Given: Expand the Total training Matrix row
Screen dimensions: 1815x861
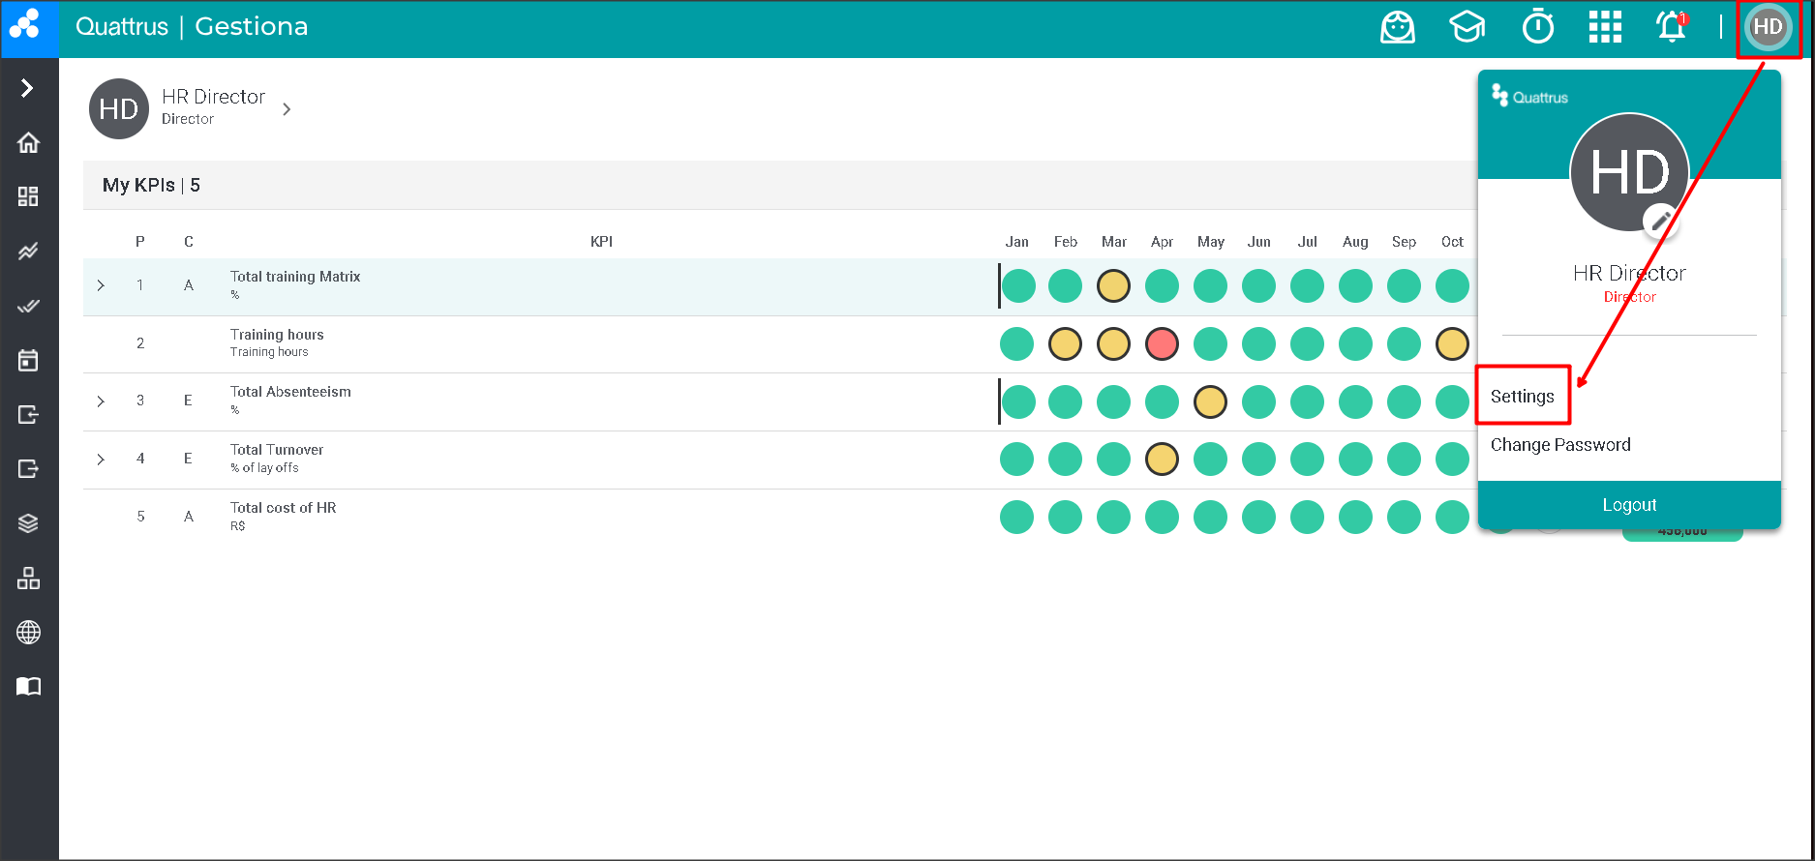Looking at the screenshot, I should coord(101,285).
